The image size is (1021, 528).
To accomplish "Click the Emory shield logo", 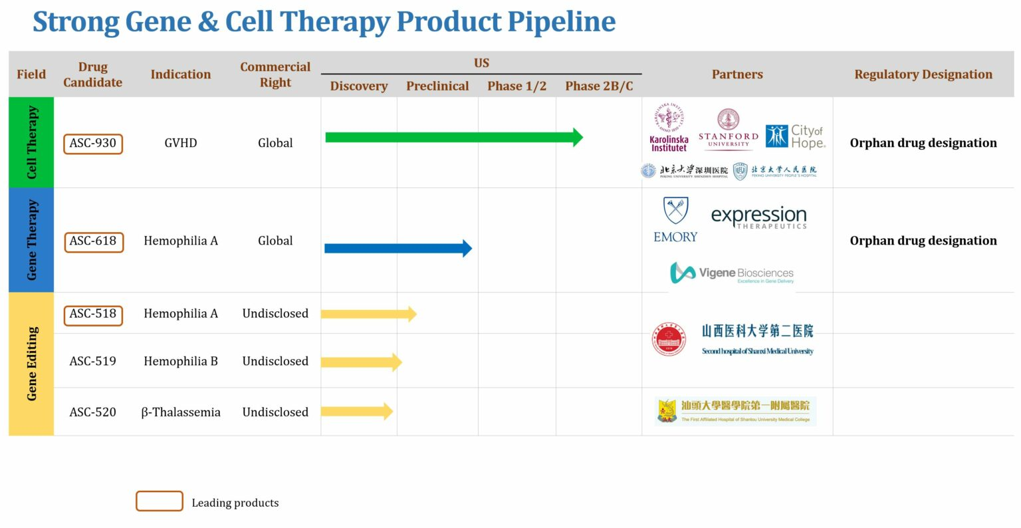I will pos(675,220).
